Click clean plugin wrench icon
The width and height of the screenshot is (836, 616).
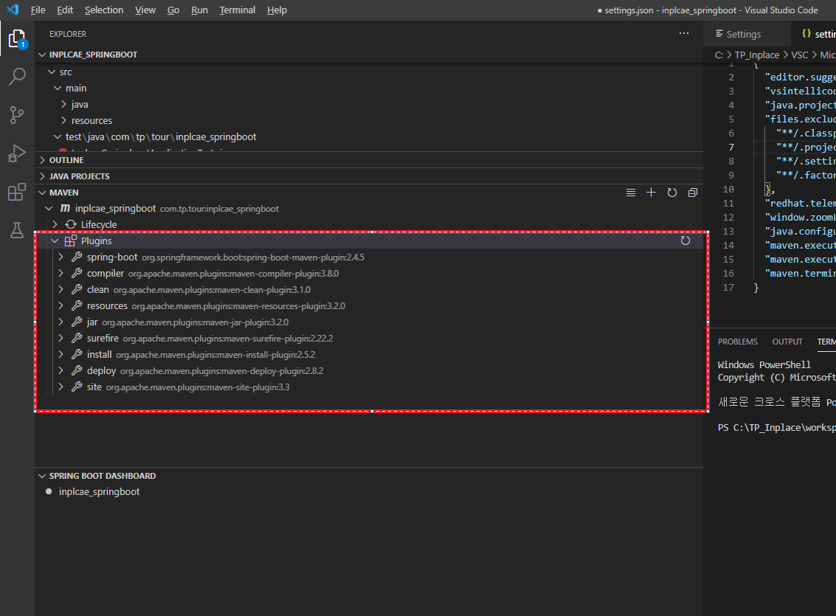click(x=77, y=289)
